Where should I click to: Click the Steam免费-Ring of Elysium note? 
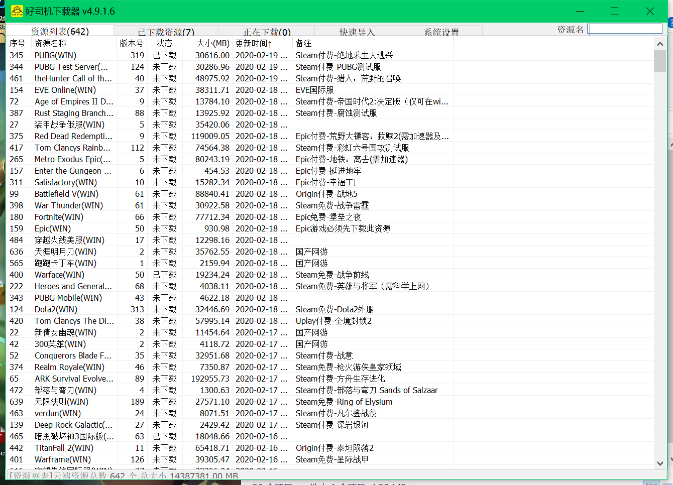[344, 402]
